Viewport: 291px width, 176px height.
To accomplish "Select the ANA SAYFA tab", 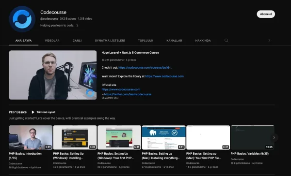I will (x=24, y=41).
